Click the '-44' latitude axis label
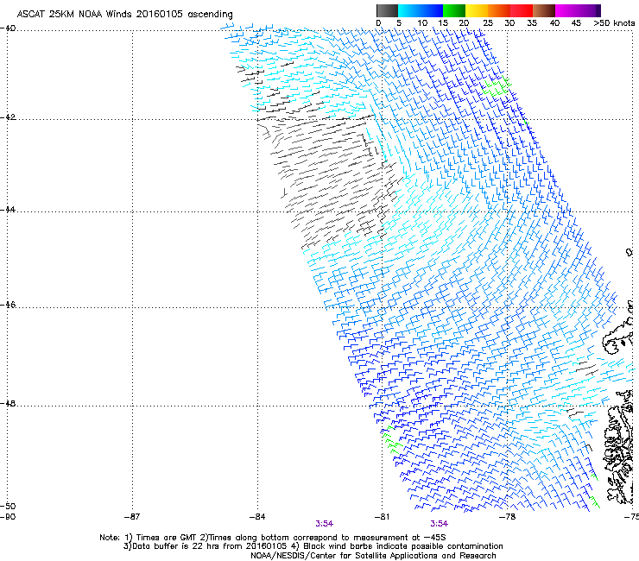639x561 pixels. point(8,210)
